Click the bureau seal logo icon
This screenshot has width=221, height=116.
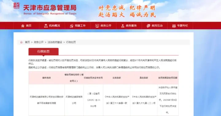pos(17,5)
